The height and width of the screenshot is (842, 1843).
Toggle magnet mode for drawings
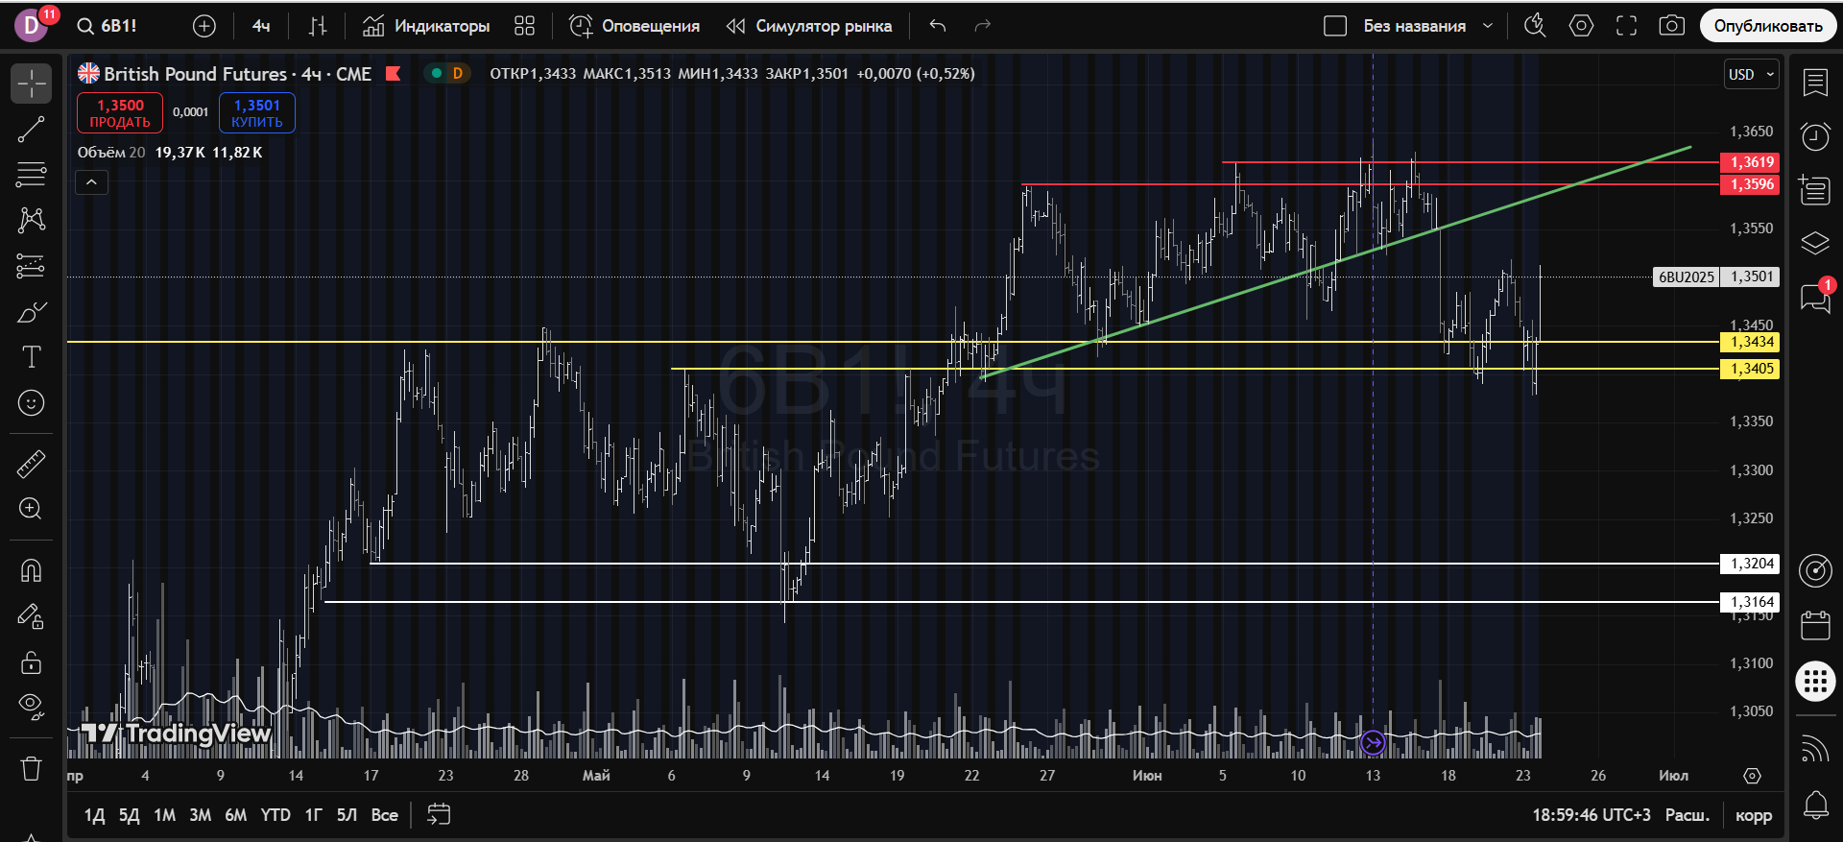click(x=31, y=571)
